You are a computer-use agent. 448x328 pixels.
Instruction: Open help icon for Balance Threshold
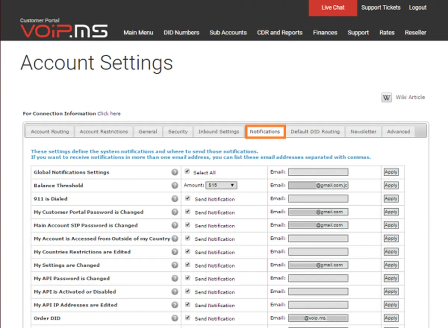[x=175, y=185]
